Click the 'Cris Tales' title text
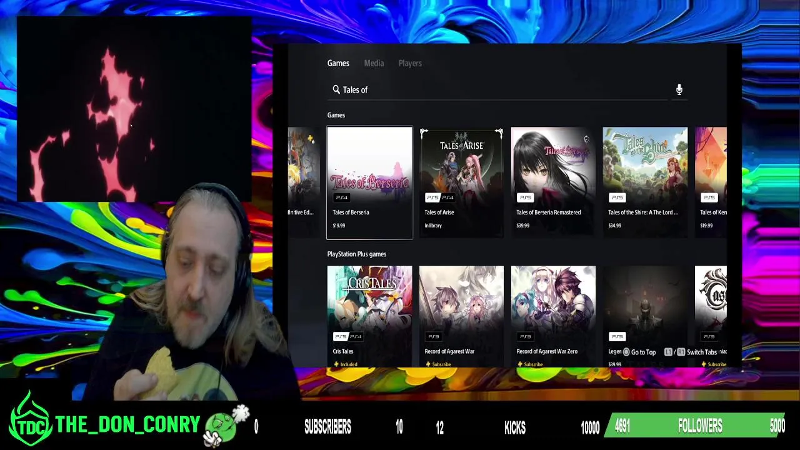 click(x=343, y=351)
